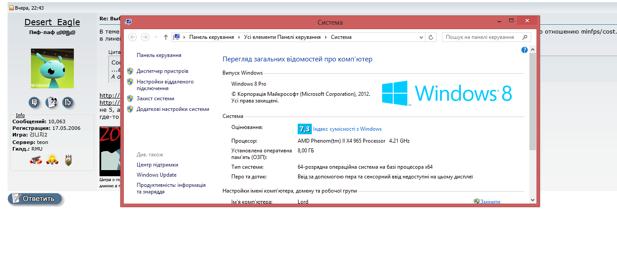617x265 pixels.
Task: Click the third forum user action icon
Action: point(68,102)
